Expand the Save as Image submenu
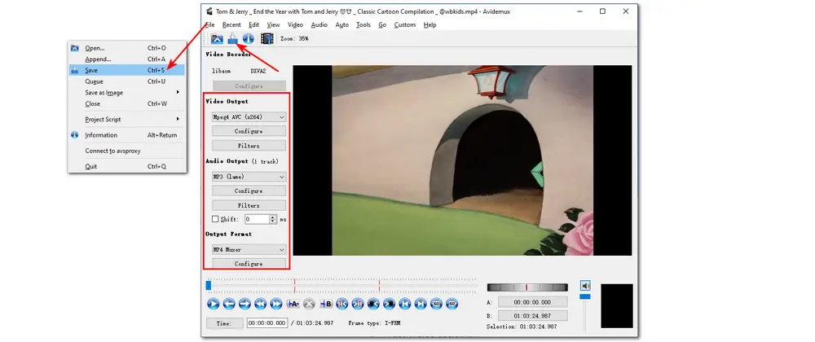 [127, 93]
